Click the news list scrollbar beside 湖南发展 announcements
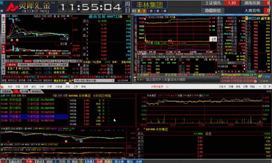272x163 pixels. (81, 71)
